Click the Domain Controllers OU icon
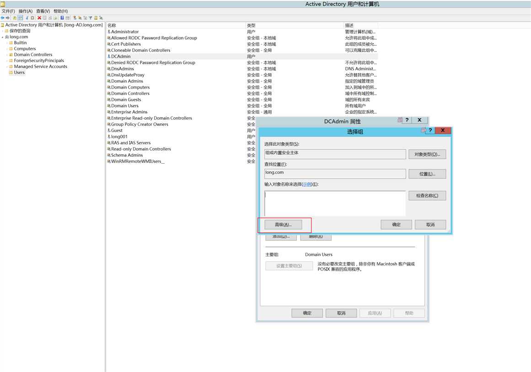Viewport: 531px width, 372px height. [x=11, y=54]
